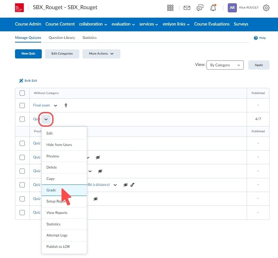Screen dimensions: 278x258
Task: Choose Attempt Logs in the quiz menu
Action: point(57,235)
